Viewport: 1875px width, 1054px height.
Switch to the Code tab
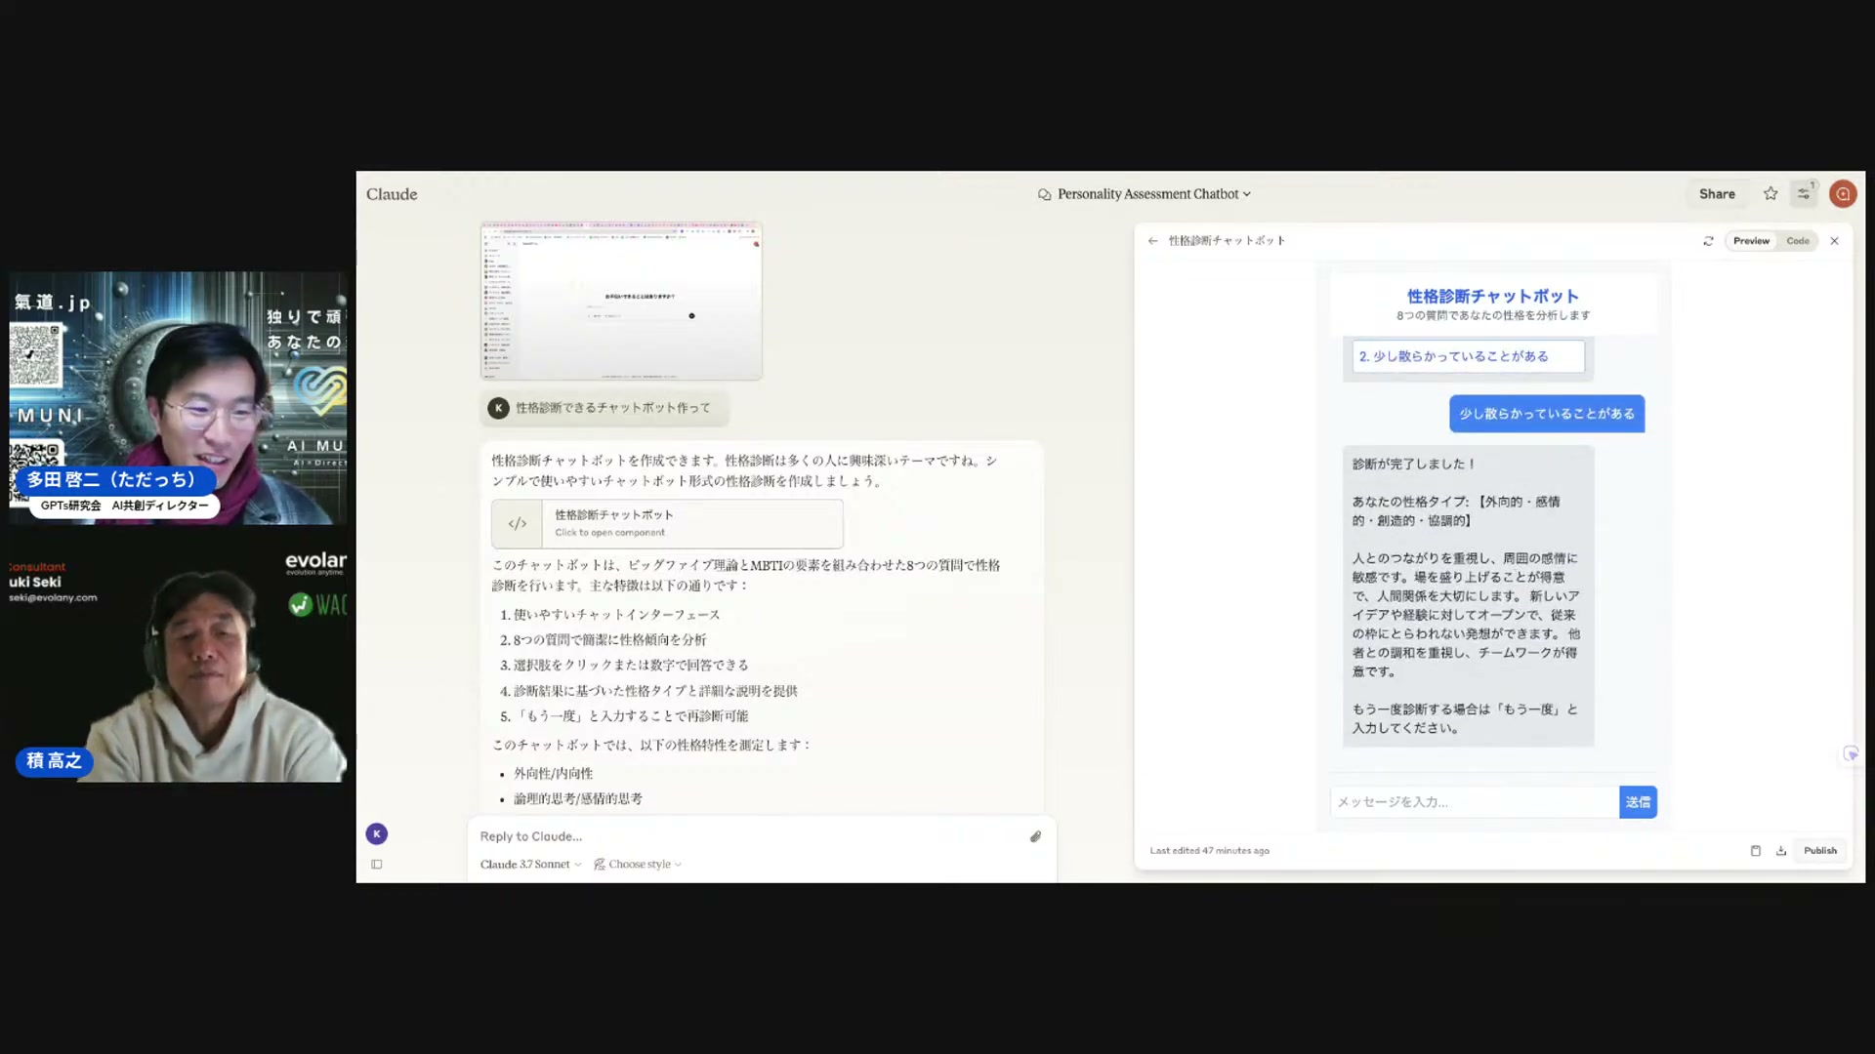[1798, 241]
